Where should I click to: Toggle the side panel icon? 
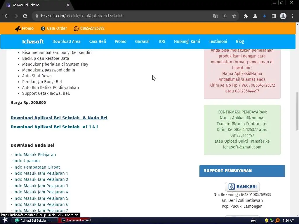point(274,16)
